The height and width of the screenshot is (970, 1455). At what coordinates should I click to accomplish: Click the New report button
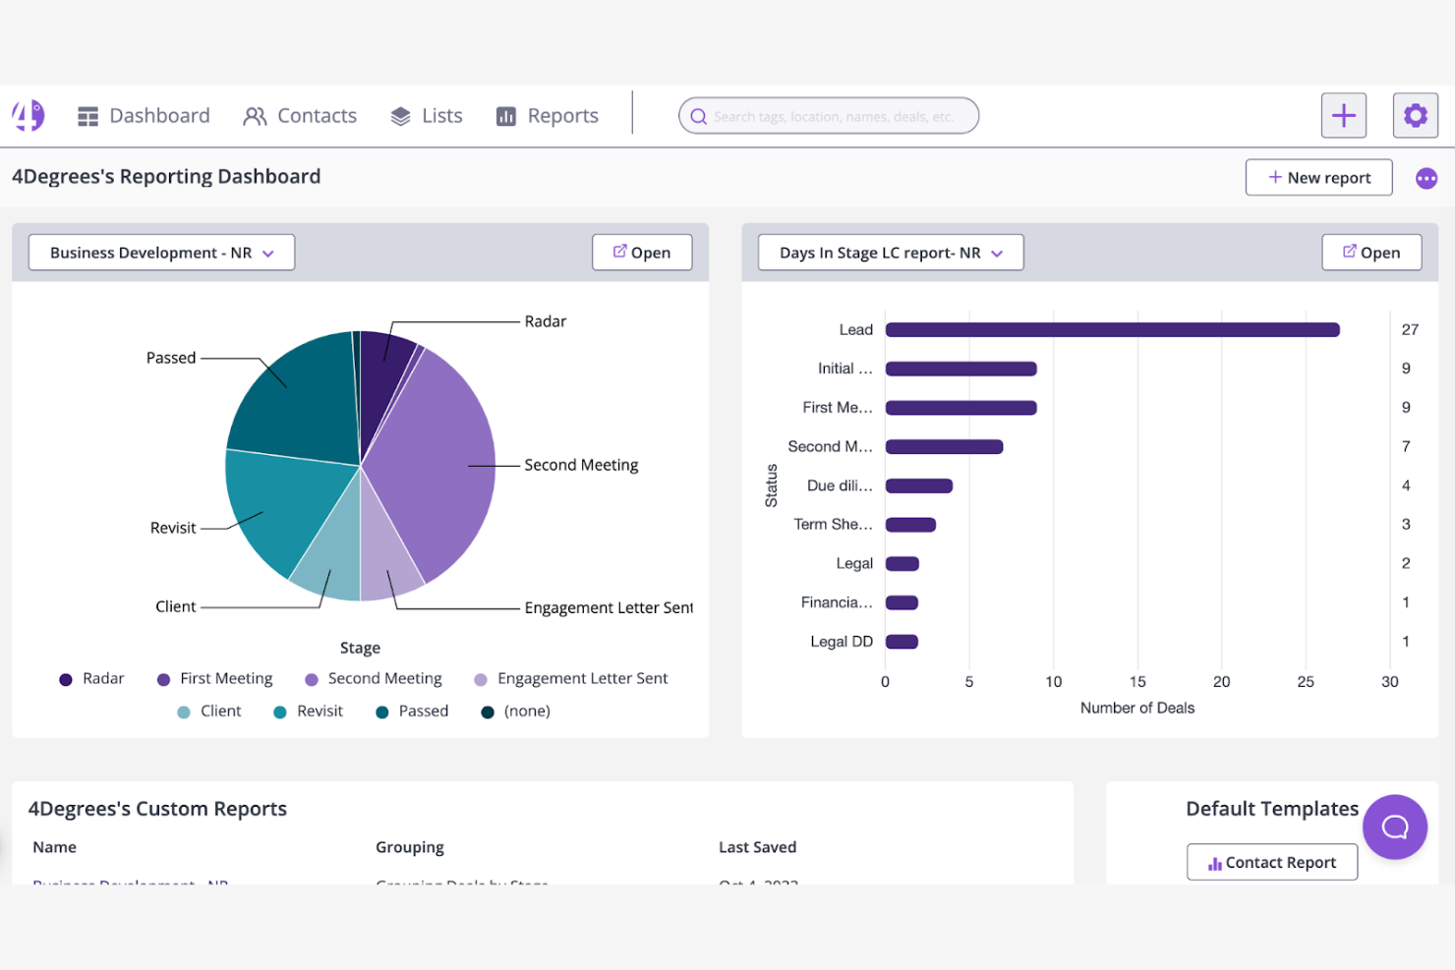[1318, 177]
